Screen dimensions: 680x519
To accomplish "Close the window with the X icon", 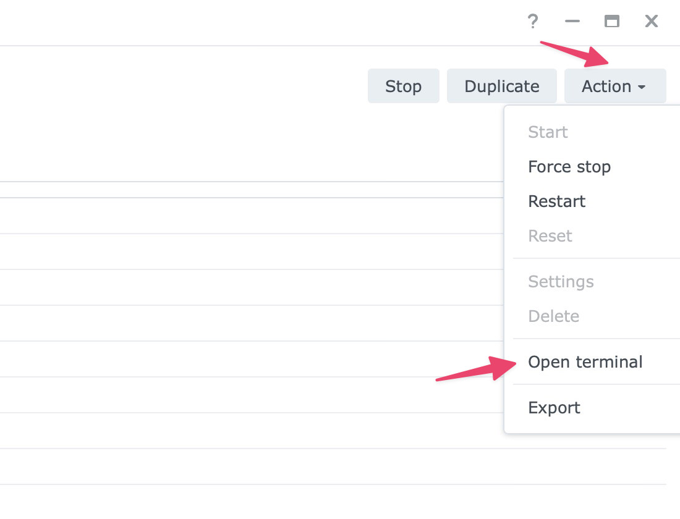I will point(651,22).
